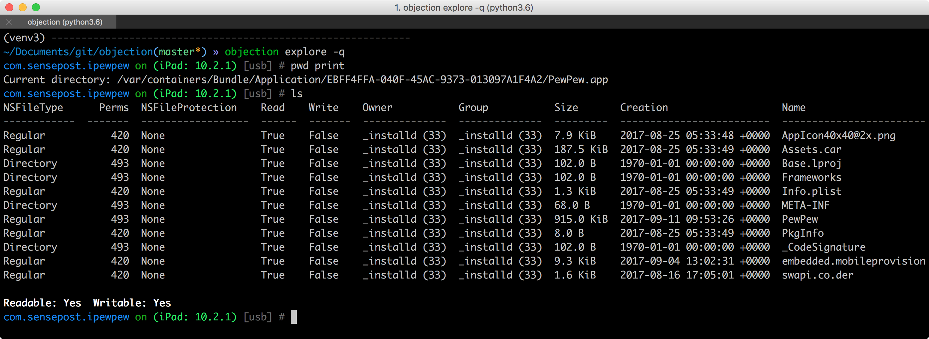Click the cursor at the final prompt
The image size is (929, 339).
tap(294, 317)
